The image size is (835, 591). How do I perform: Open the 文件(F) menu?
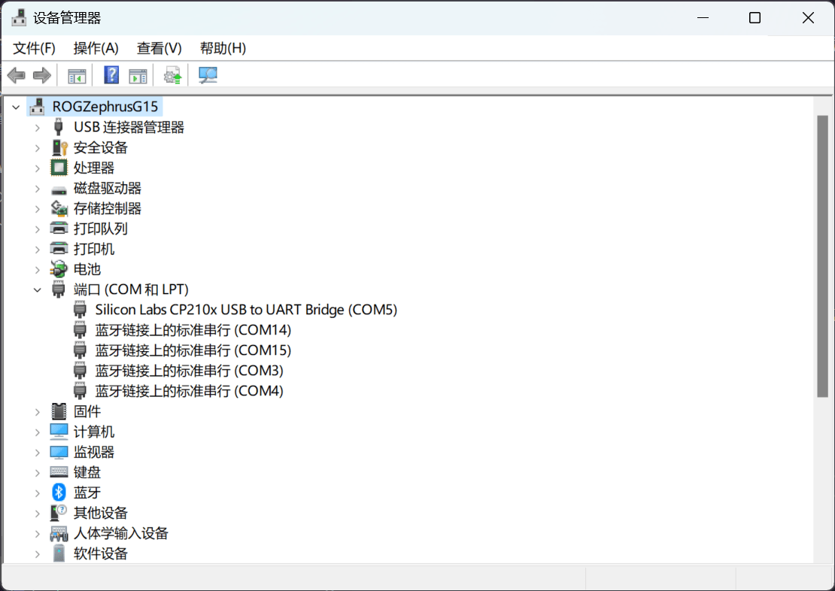click(x=32, y=47)
